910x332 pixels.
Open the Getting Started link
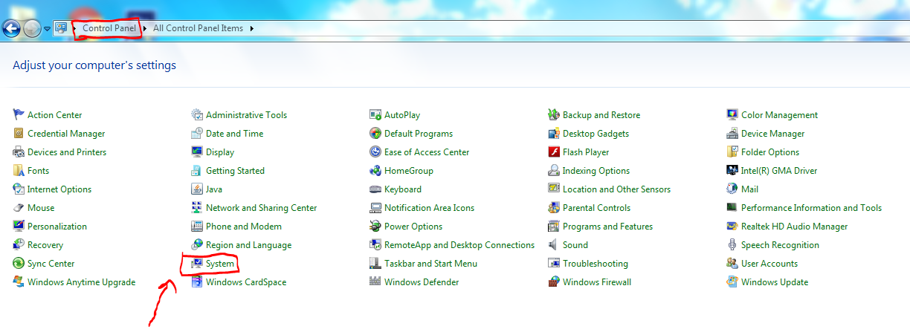(235, 171)
